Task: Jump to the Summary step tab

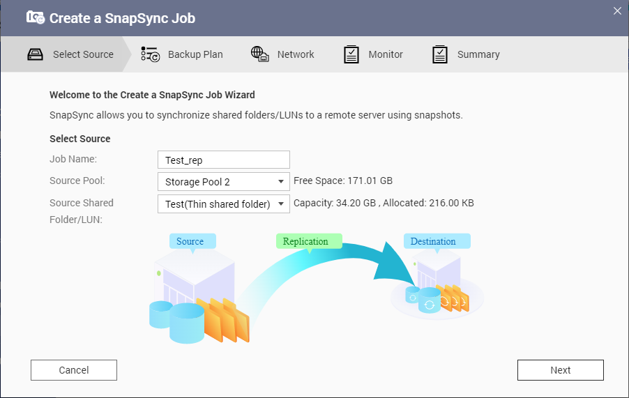Action: pyautogui.click(x=466, y=54)
